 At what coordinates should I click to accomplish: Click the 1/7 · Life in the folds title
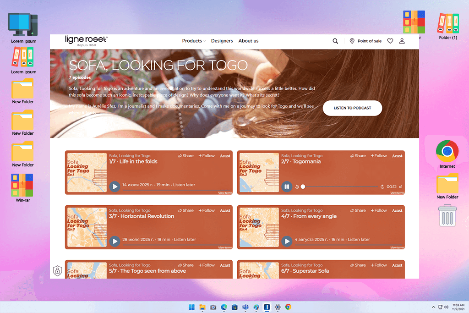pos(133,162)
